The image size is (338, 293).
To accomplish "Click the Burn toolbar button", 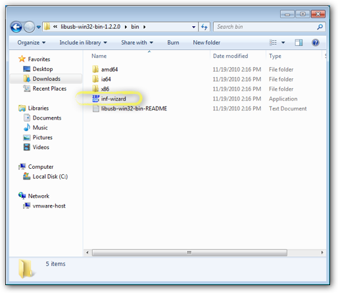I will (x=173, y=43).
